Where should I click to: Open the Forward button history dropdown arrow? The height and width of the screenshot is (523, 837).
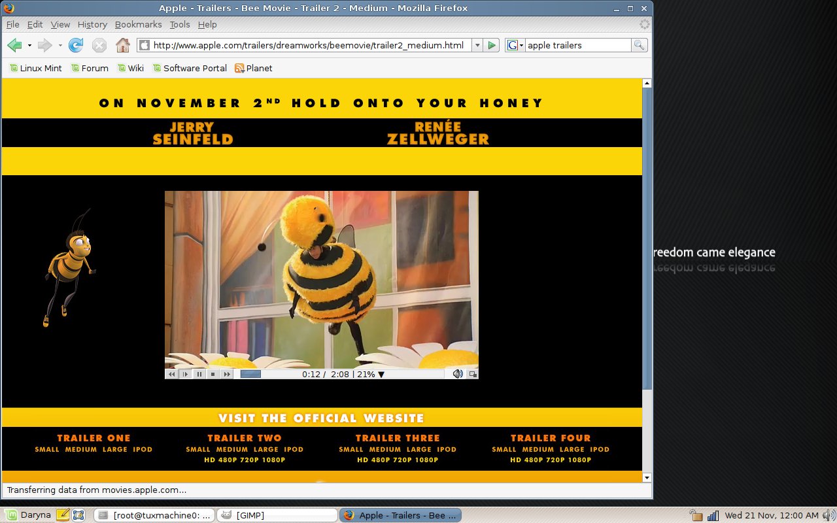pyautogui.click(x=60, y=46)
